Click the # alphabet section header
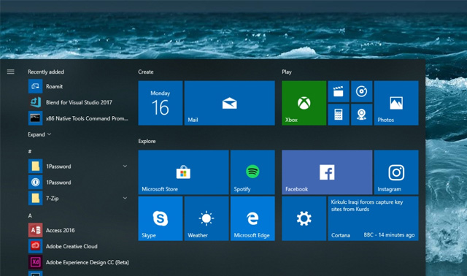This screenshot has height=276, width=467. pyautogui.click(x=30, y=151)
